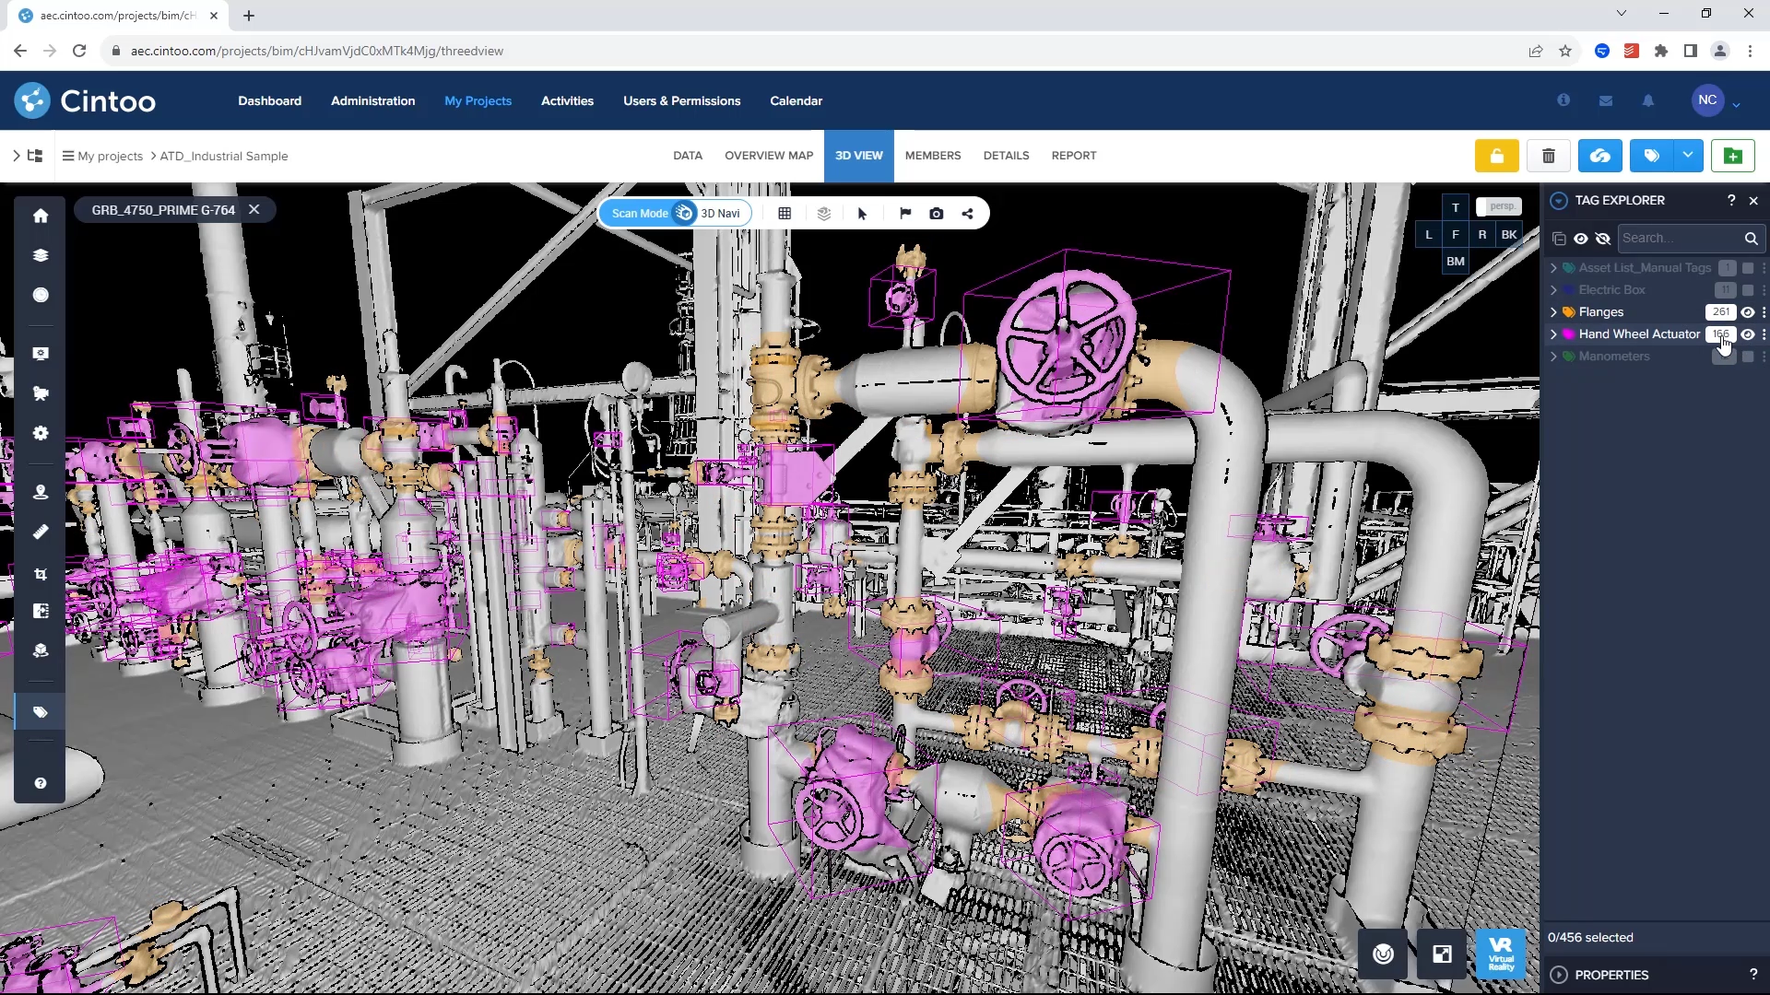Click the green add folder button
The height and width of the screenshot is (995, 1770).
[x=1733, y=156]
